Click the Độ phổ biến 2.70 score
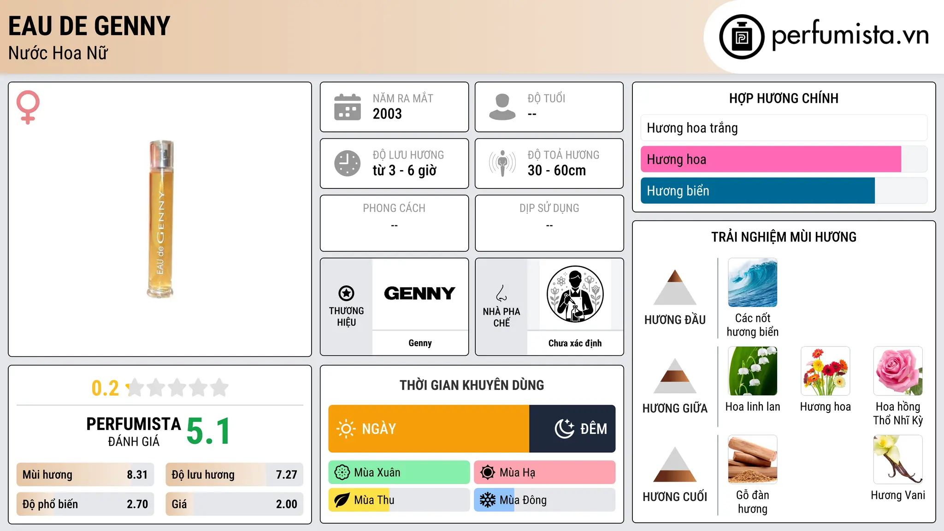Image resolution: width=944 pixels, height=531 pixels. tap(85, 504)
